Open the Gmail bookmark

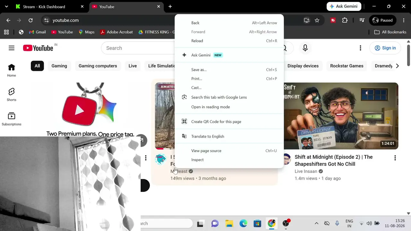point(37,32)
